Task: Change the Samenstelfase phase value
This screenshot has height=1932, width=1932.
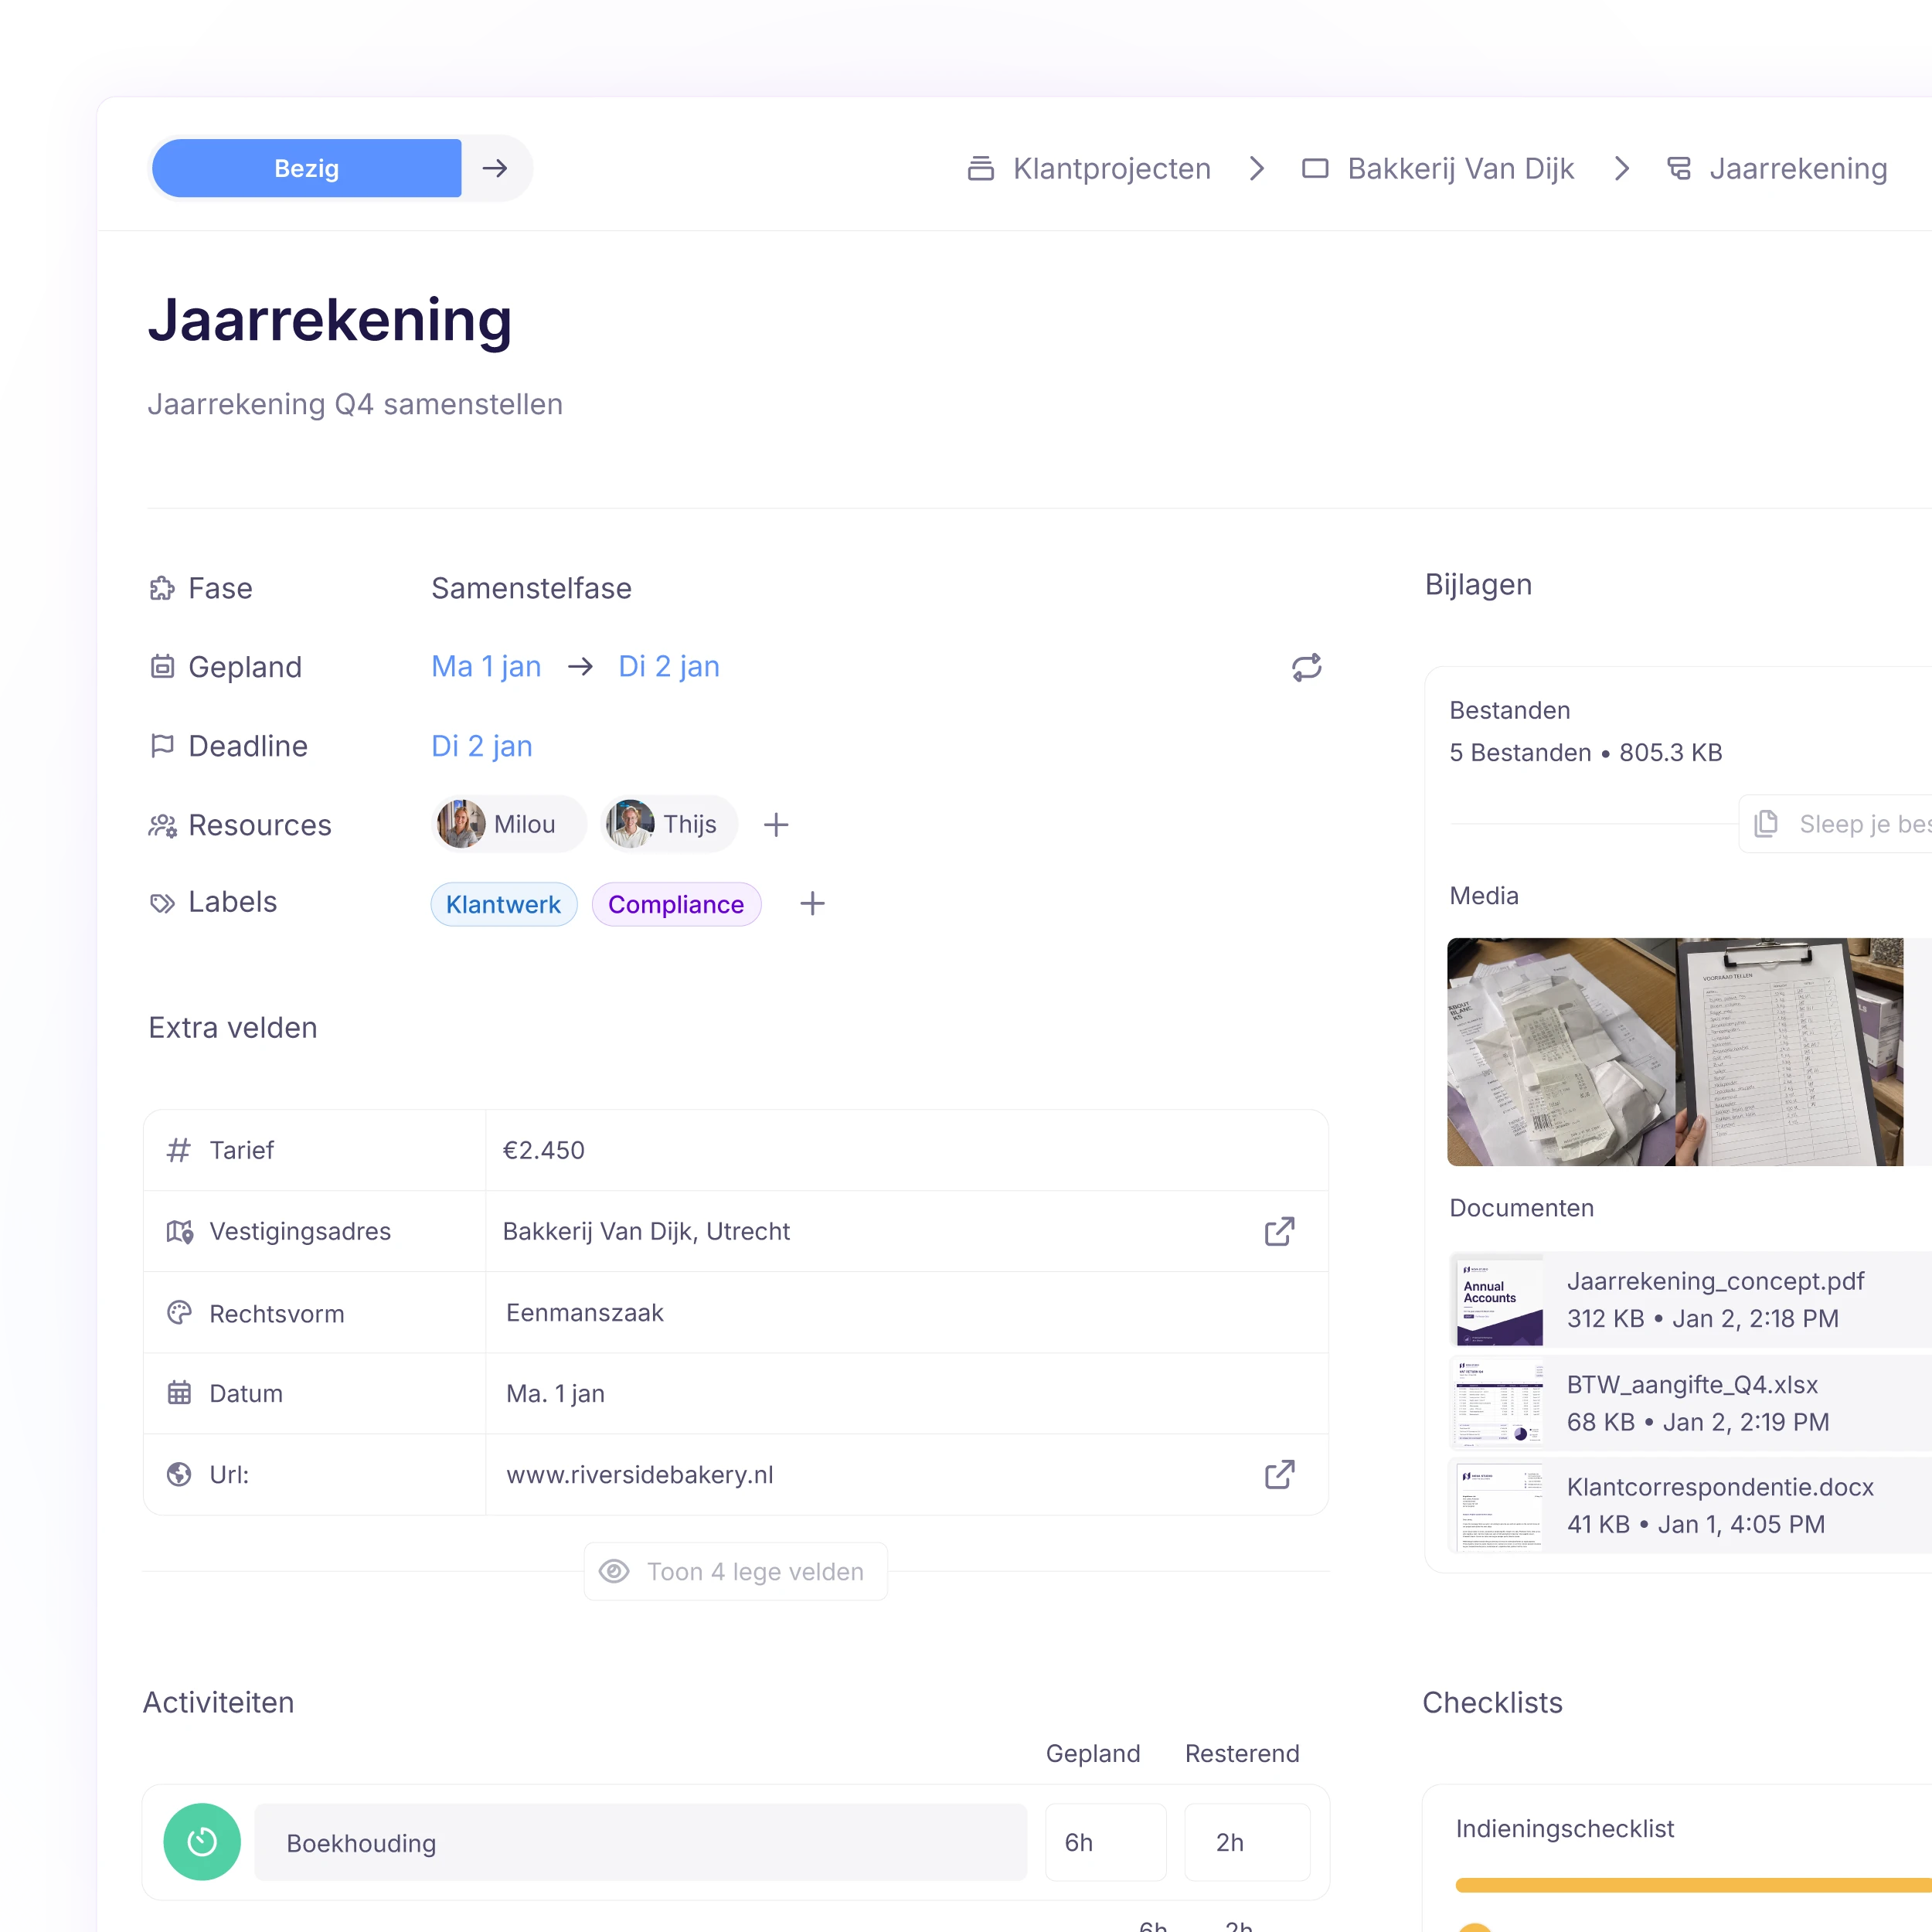Action: [x=531, y=588]
